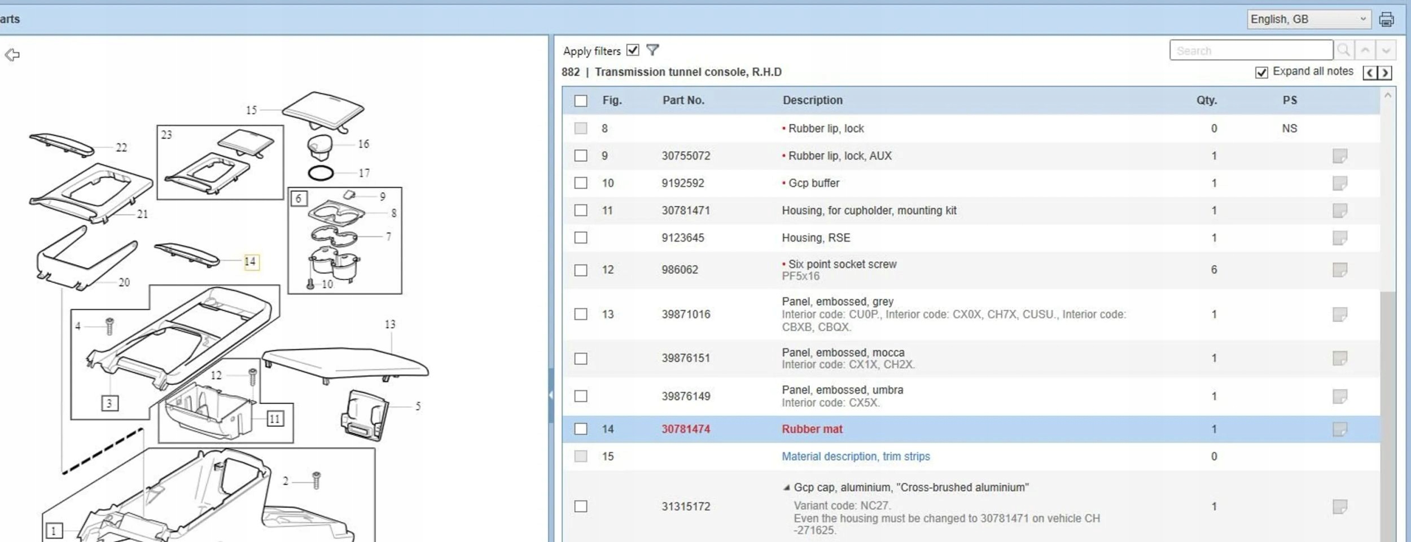The height and width of the screenshot is (542, 1411).
Task: Tick checkbox for part 30781474
Action: [x=581, y=429]
